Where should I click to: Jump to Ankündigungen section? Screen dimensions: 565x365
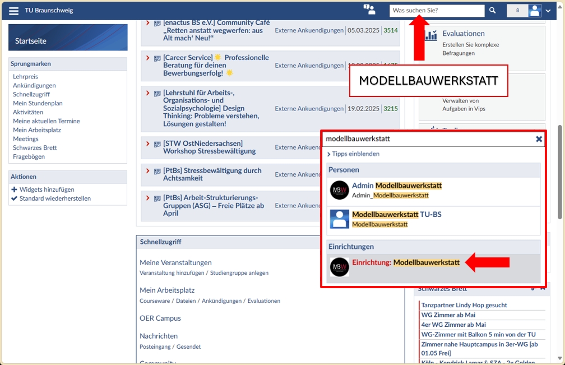(34, 85)
